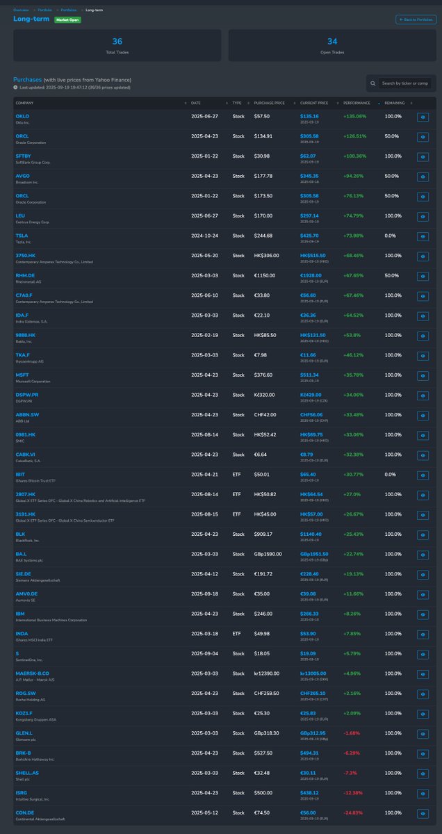Click TSLA current price $425.70
Screen dimensions: 442x834
click(x=309, y=236)
